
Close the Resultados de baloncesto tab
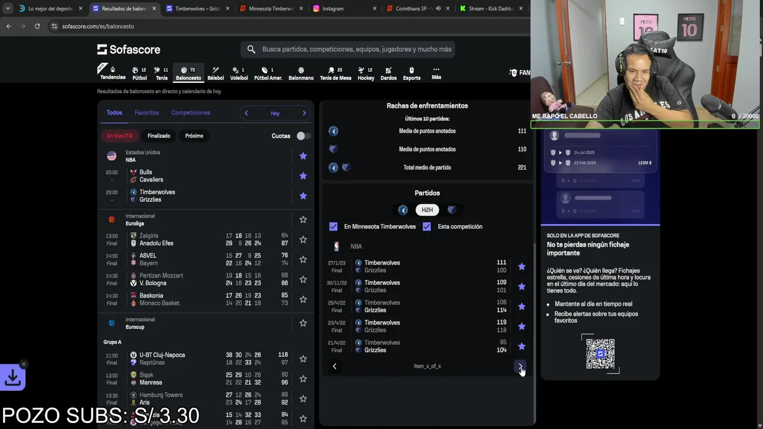coord(154,8)
